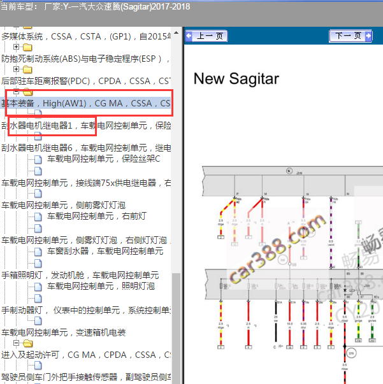Click the New Sagitar wiring diagram
Image resolution: width=383 pixels, height=384 pixels.
(293, 274)
